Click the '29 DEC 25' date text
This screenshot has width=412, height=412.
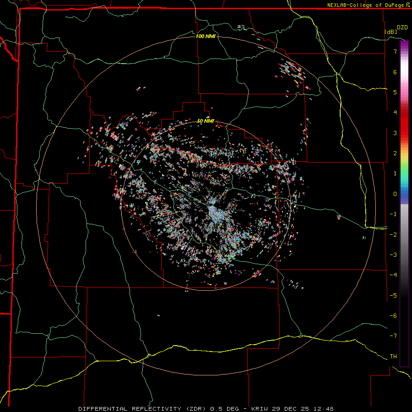point(290,409)
